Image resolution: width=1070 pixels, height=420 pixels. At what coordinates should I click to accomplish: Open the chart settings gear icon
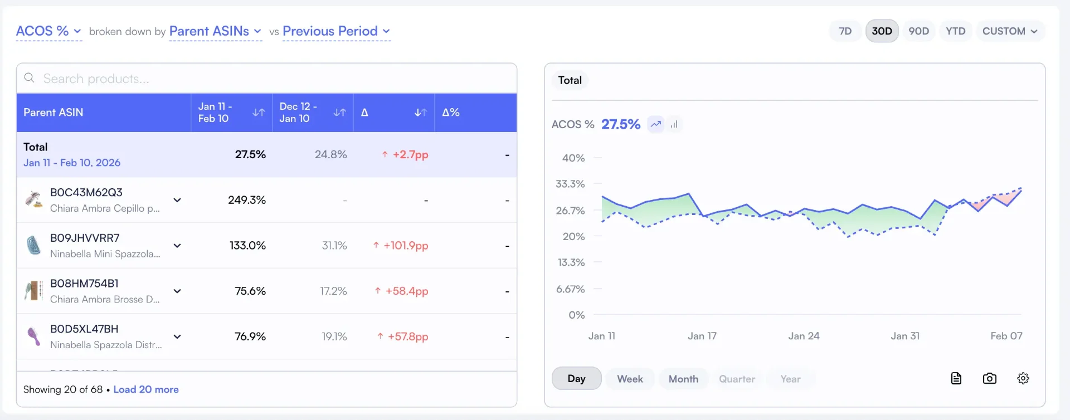pos(1023,379)
